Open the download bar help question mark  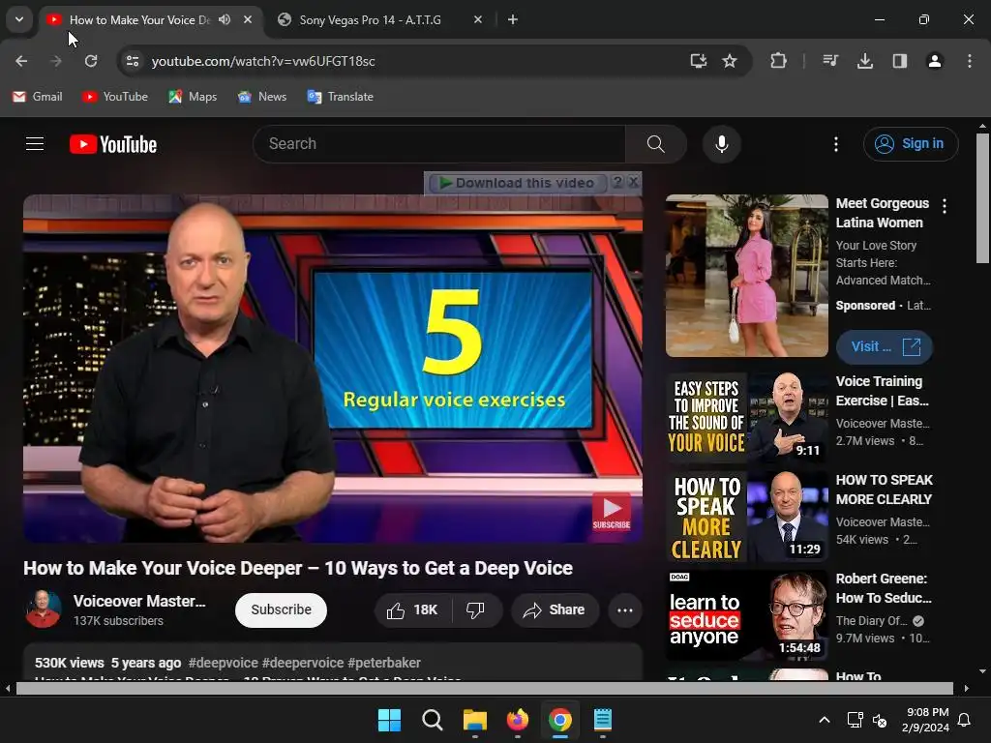coord(617,182)
